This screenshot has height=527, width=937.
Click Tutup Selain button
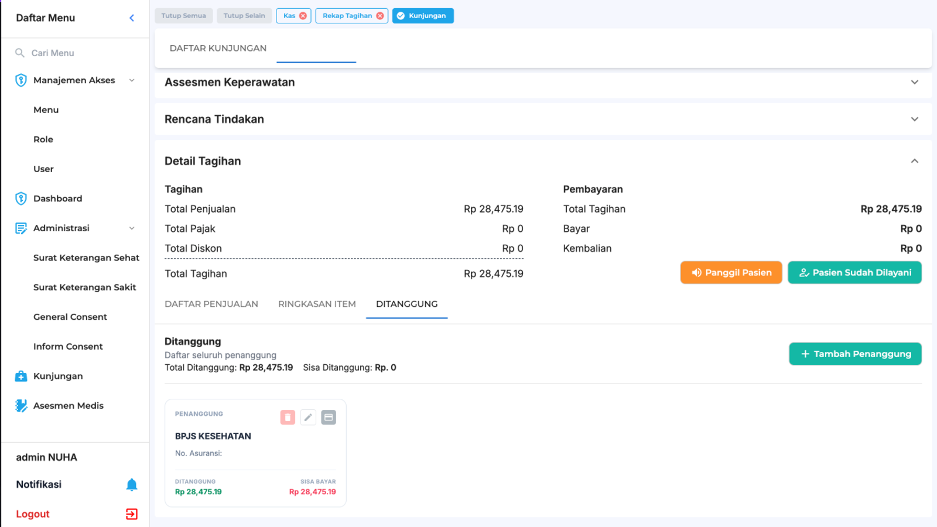244,16
